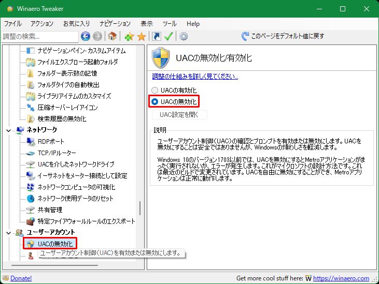Open the 表示 menu
The height and width of the screenshot is (284, 379).
147,24
